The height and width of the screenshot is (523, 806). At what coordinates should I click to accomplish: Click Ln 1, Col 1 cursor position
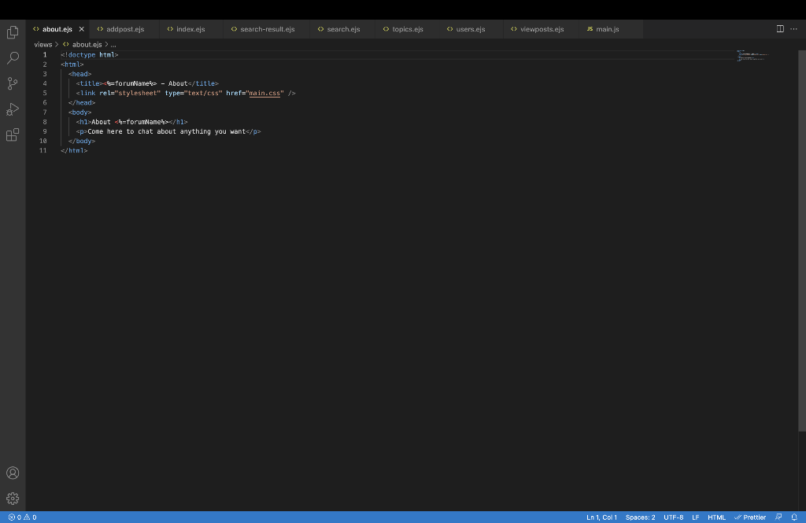[x=601, y=517]
